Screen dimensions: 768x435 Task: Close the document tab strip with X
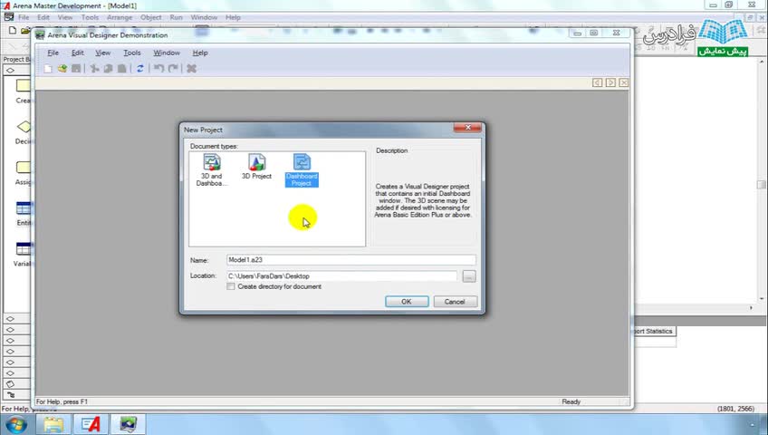(623, 82)
